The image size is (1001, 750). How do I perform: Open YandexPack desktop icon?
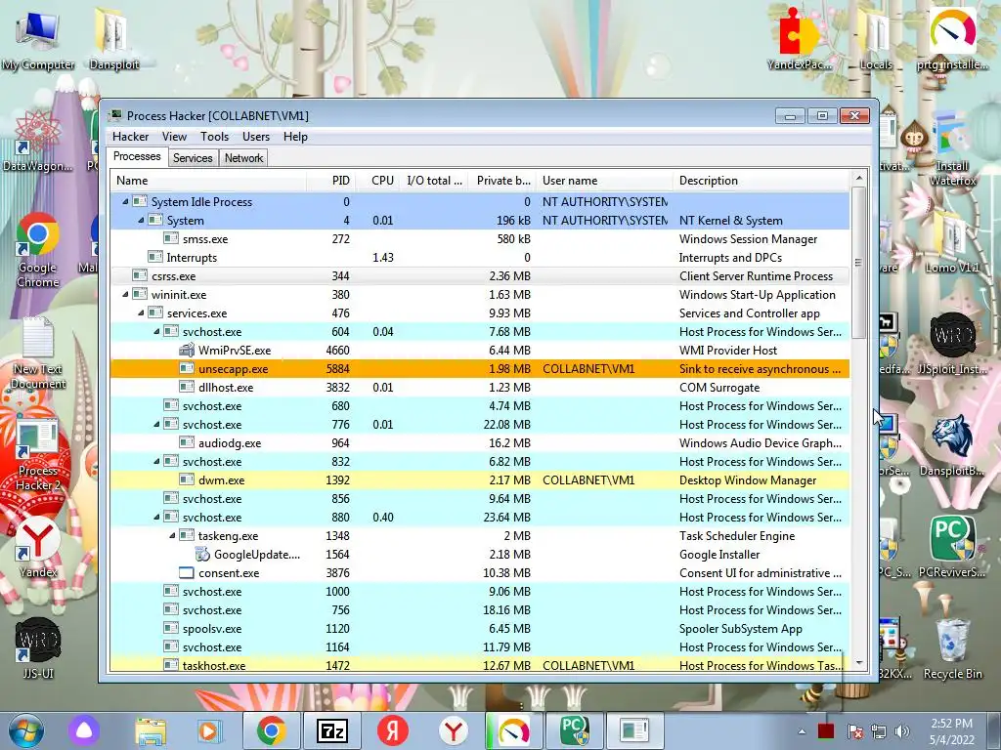tap(800, 39)
